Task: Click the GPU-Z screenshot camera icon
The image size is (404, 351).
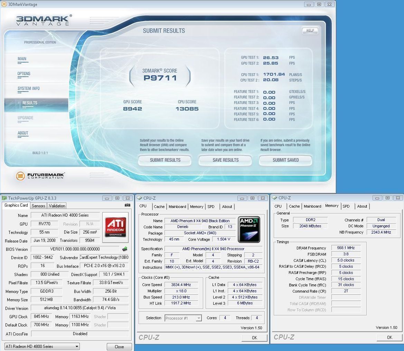Action: coord(127,205)
